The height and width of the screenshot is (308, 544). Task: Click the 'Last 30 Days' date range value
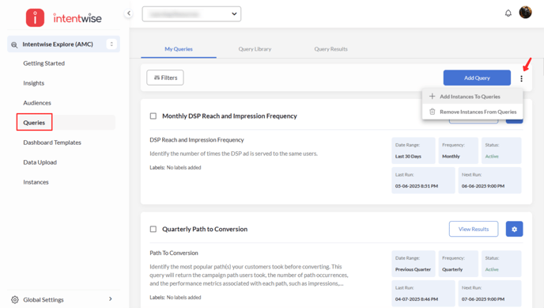click(408, 156)
